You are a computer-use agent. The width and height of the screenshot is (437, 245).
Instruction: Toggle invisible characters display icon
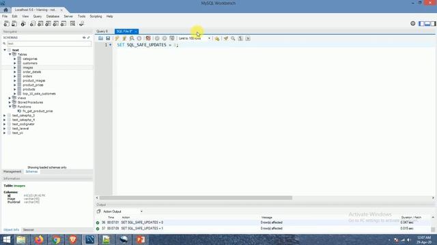tap(240, 38)
